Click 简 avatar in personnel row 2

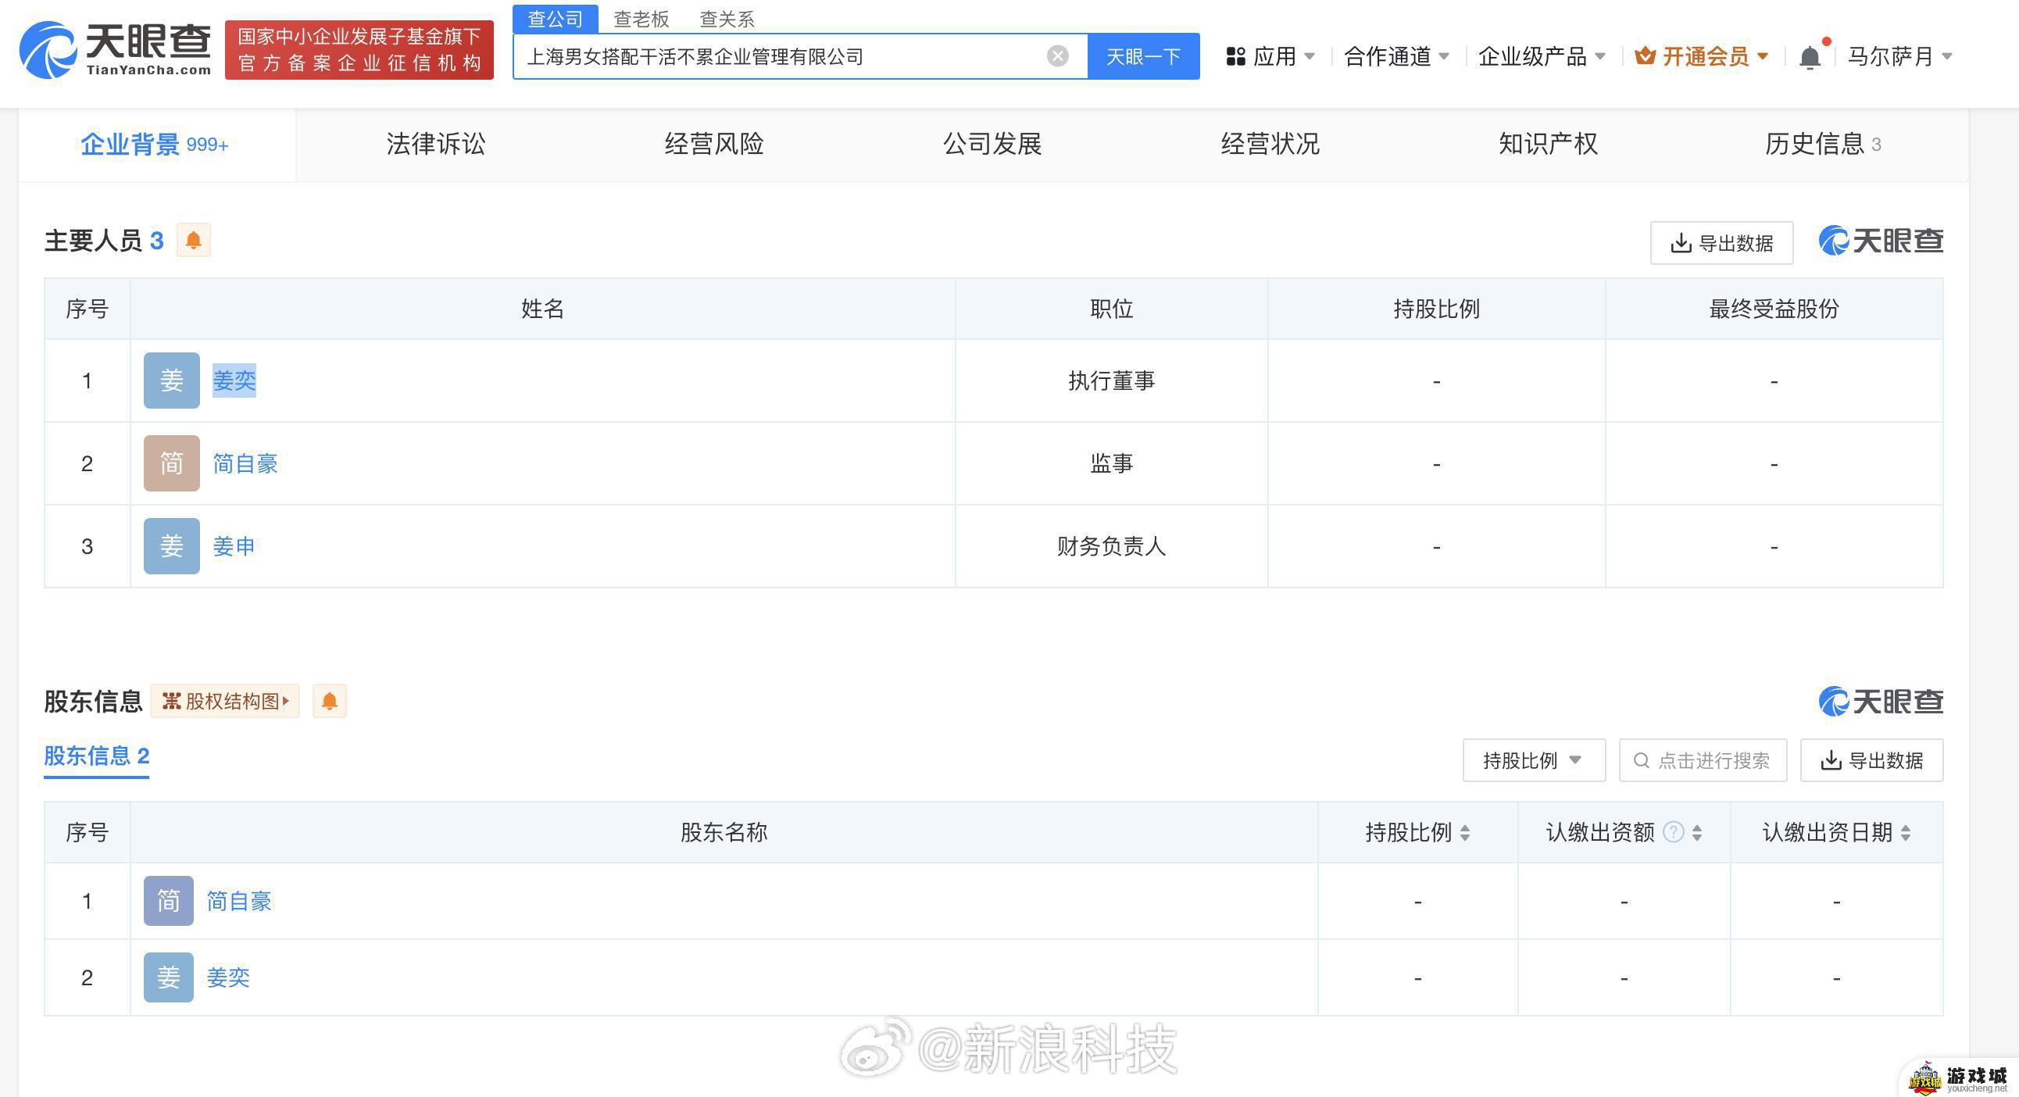(172, 464)
